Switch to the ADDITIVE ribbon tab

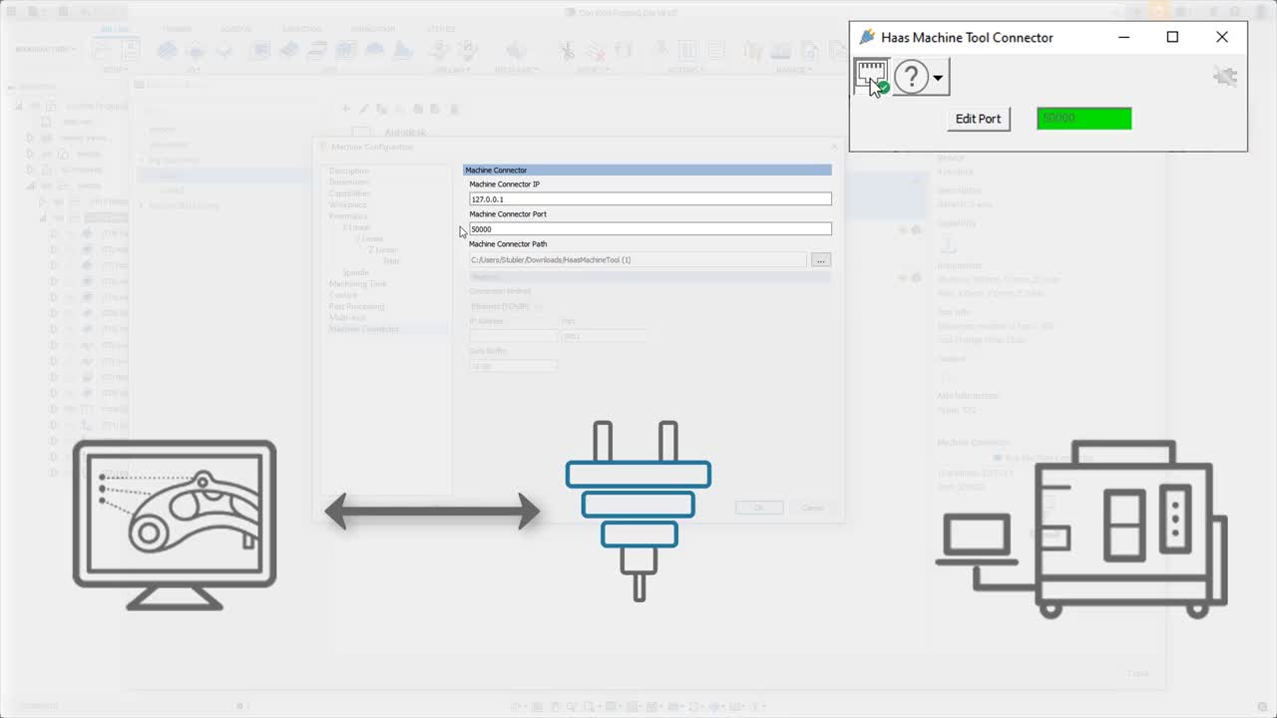click(x=236, y=30)
